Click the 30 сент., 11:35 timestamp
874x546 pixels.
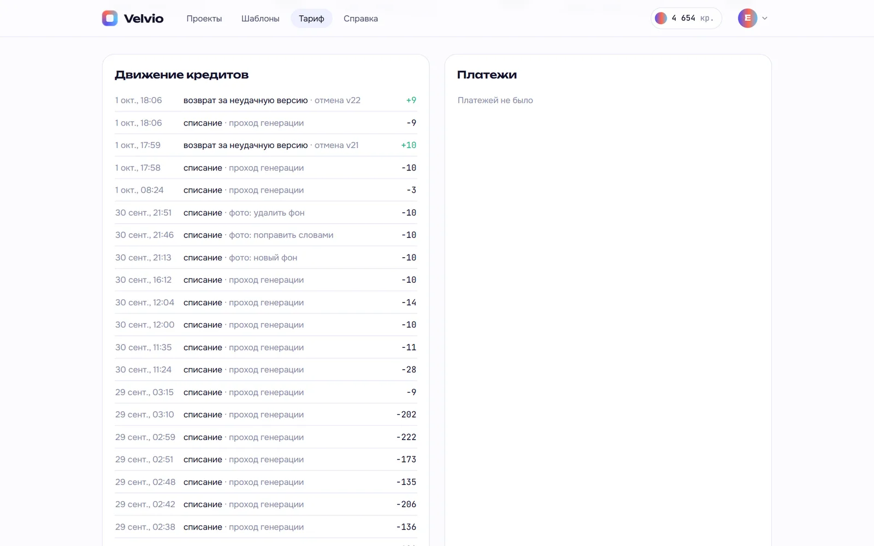coord(143,347)
